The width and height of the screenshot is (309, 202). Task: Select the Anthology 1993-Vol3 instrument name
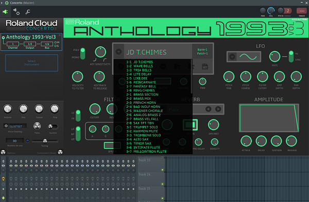click(x=31, y=37)
